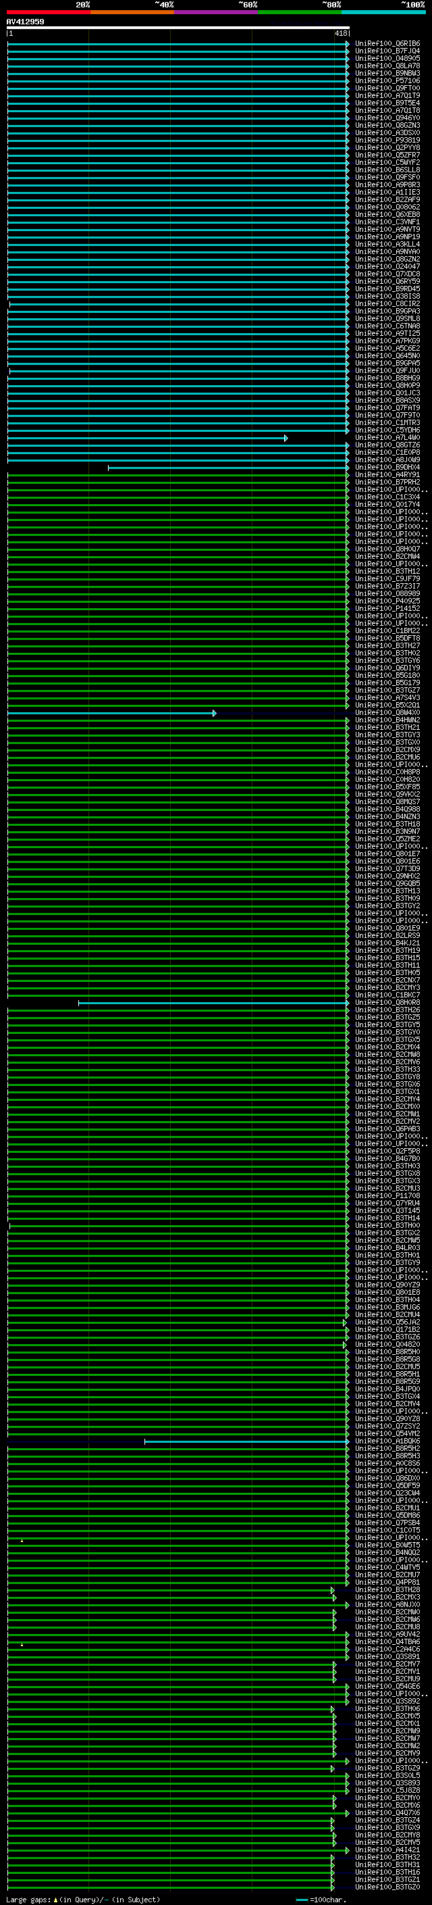Select the UniRef100_P14152 label
Viewport: 432px width, 1905px height.
[x=387, y=609]
